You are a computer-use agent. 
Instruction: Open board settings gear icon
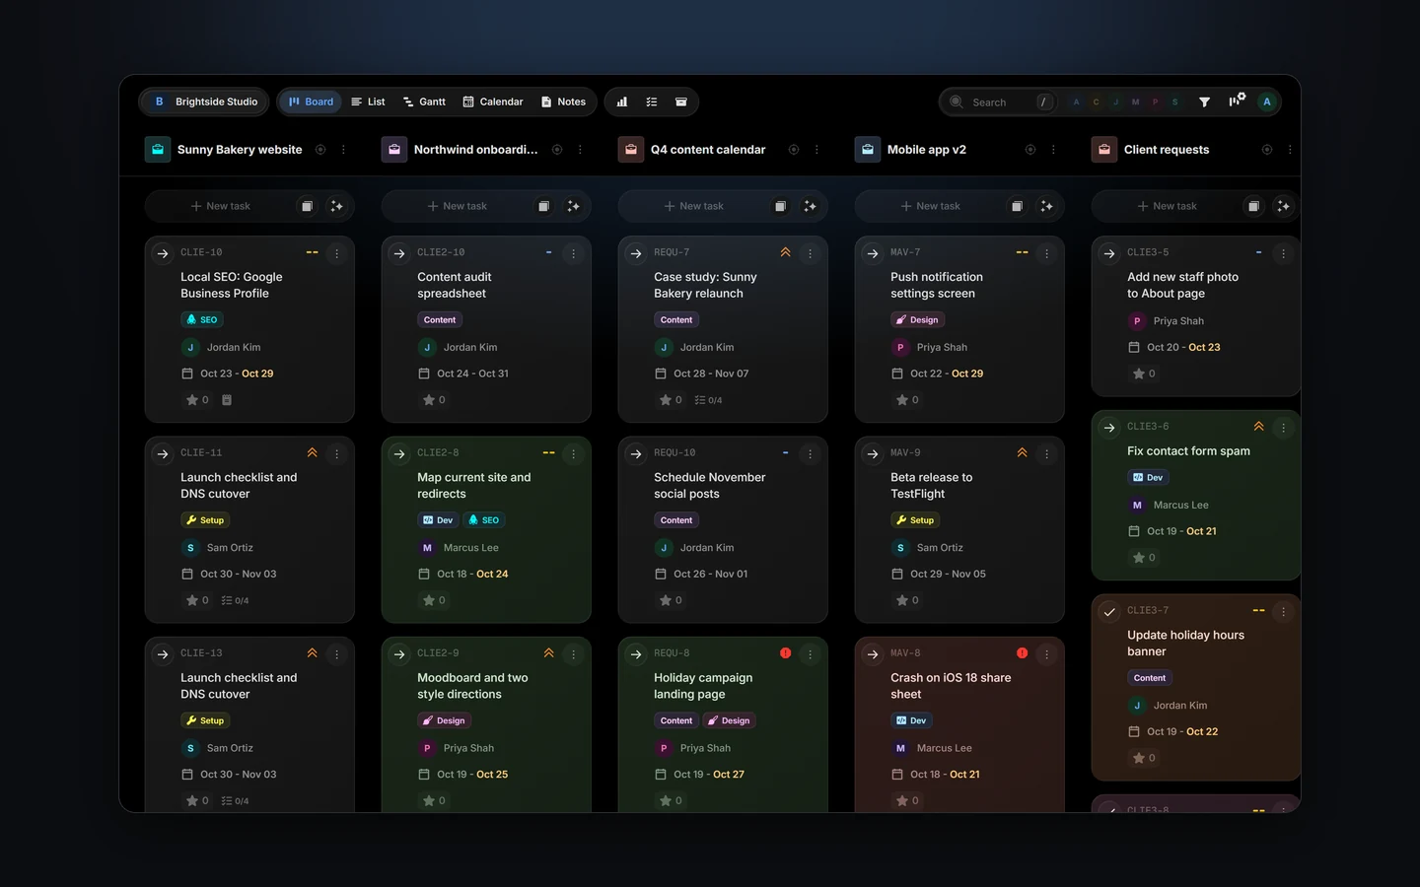coord(1237,101)
